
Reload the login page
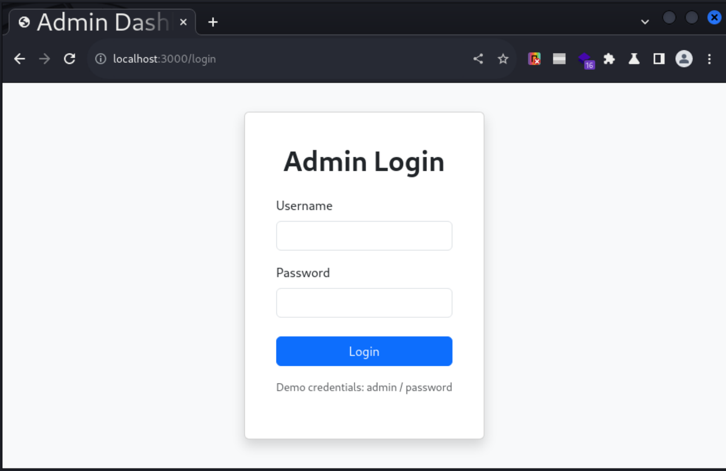(70, 59)
